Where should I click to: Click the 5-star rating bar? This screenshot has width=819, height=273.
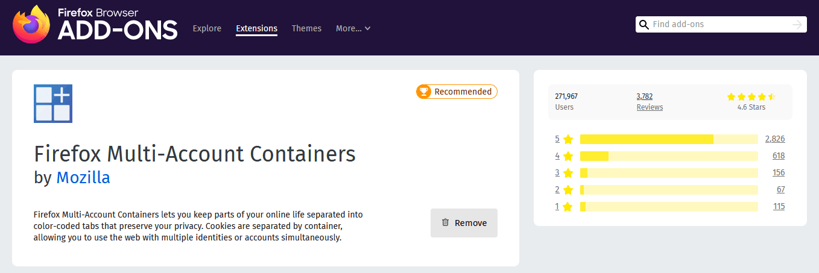[669, 139]
